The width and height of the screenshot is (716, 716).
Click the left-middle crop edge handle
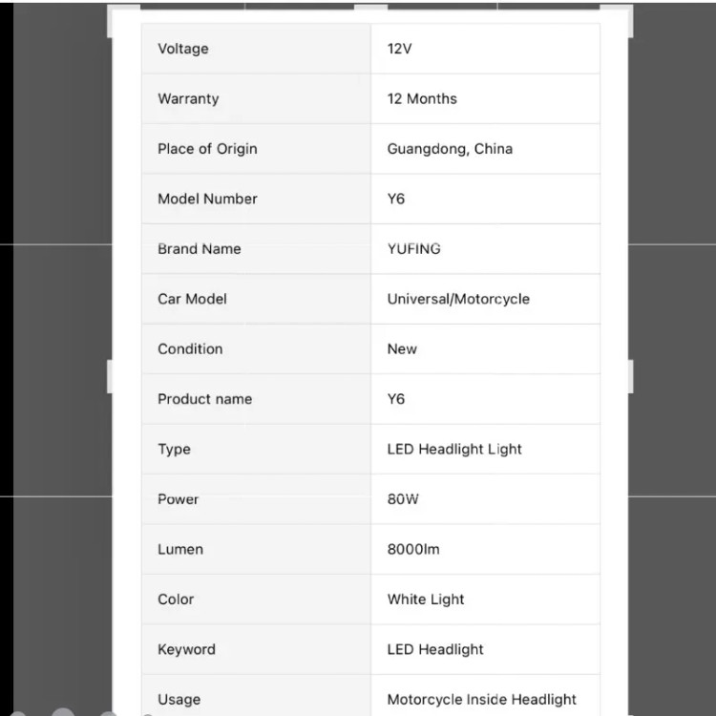[x=111, y=375]
